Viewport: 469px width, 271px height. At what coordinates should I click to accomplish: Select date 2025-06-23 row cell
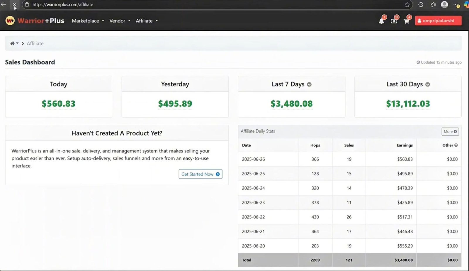point(253,202)
